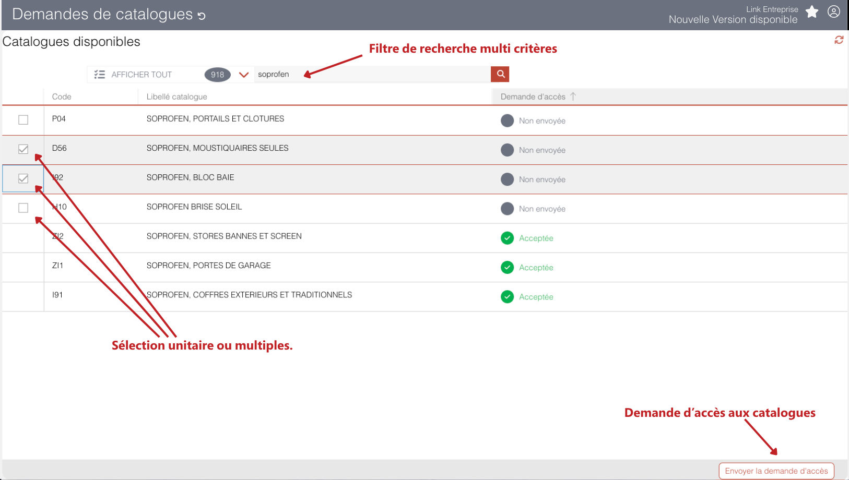
Task: Tick the checkbox for P04 PORTAILS ET CLOTURES
Action: tap(23, 120)
